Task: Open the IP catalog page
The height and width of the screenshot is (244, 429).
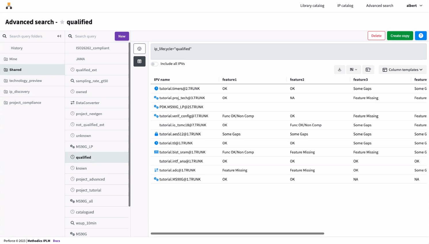Action: 345,6
